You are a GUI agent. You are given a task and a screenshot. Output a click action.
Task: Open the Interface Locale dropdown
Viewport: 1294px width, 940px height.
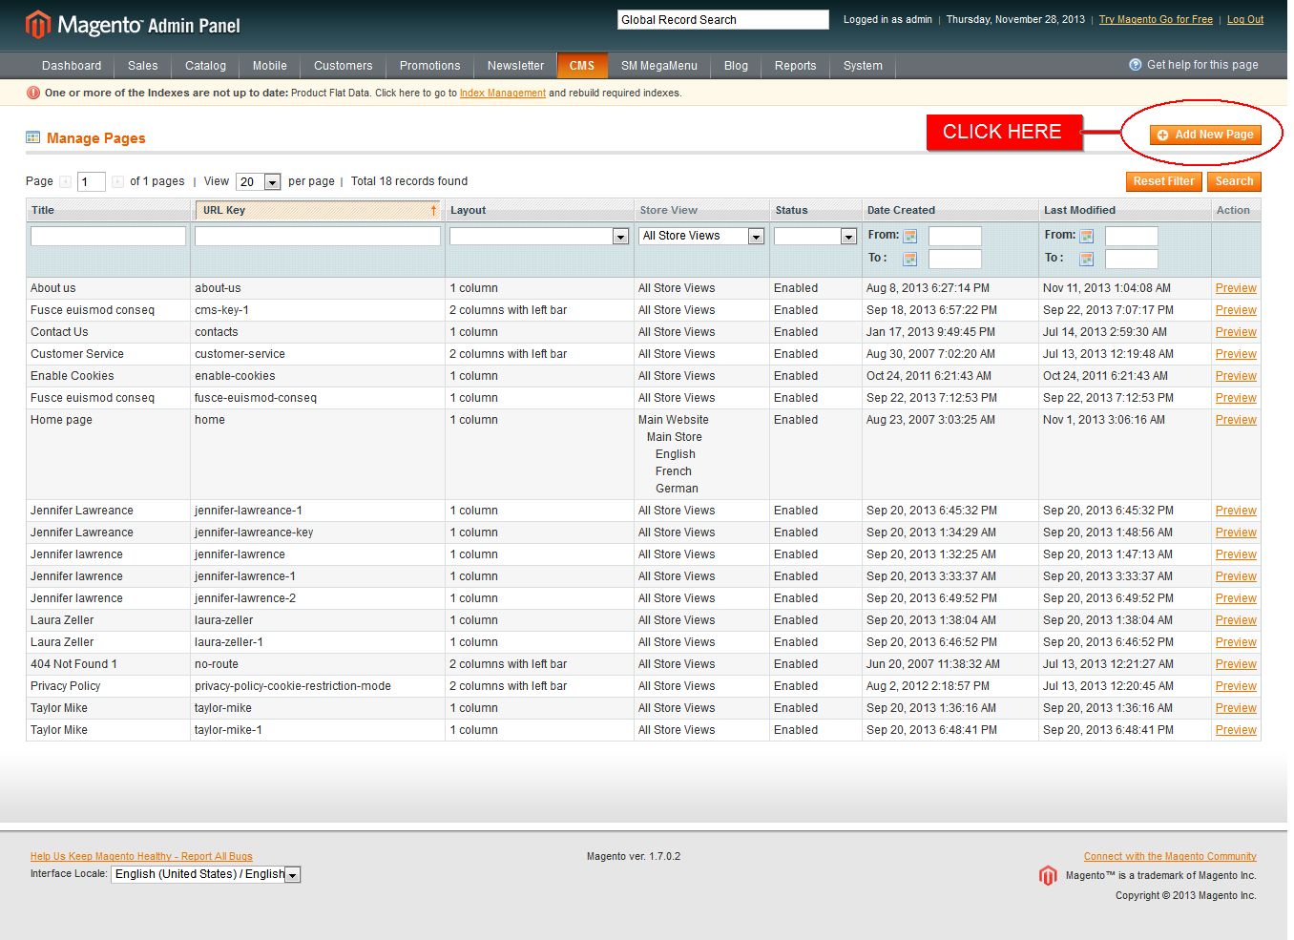(206, 874)
